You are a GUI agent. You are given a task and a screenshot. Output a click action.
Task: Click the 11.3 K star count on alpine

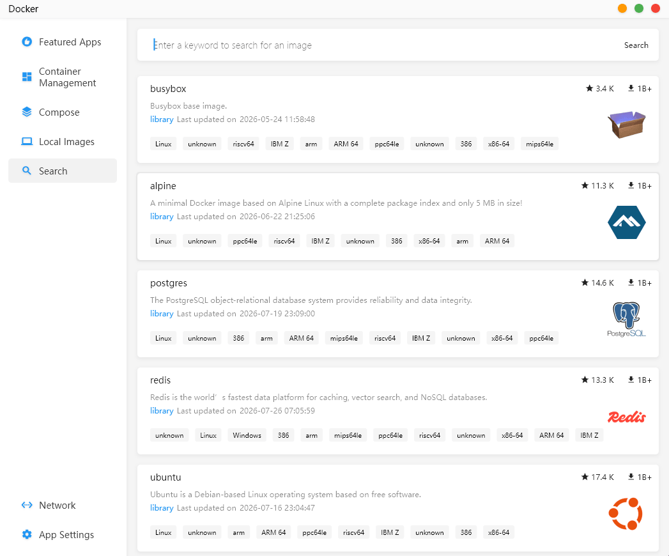pos(603,185)
